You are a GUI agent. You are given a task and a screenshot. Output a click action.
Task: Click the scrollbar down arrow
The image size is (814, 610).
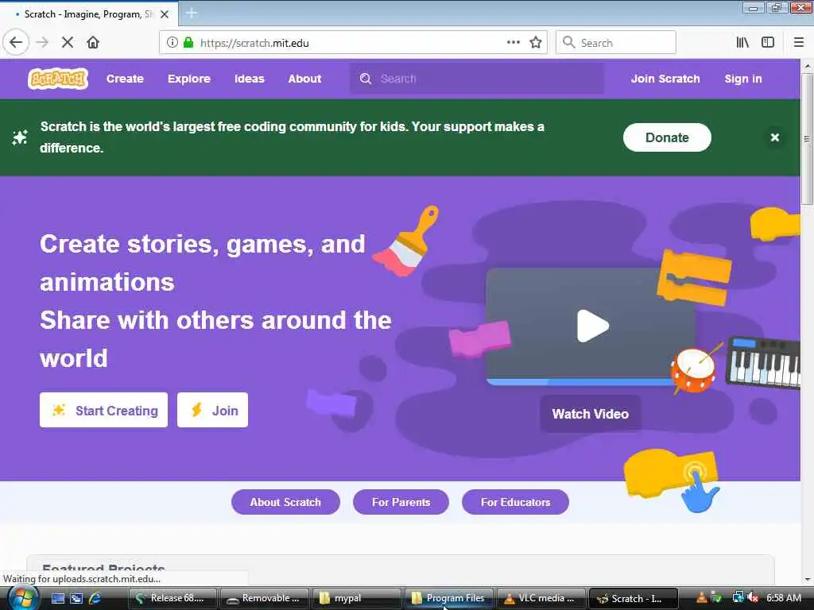808,579
